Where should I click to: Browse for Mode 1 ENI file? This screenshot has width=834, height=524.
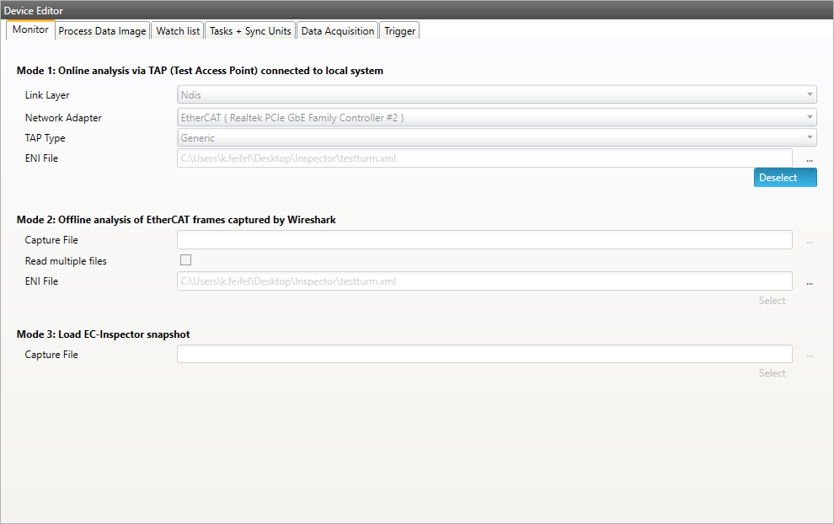[x=809, y=158]
